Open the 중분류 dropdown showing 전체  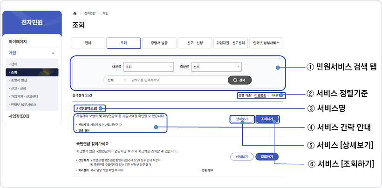(216, 67)
